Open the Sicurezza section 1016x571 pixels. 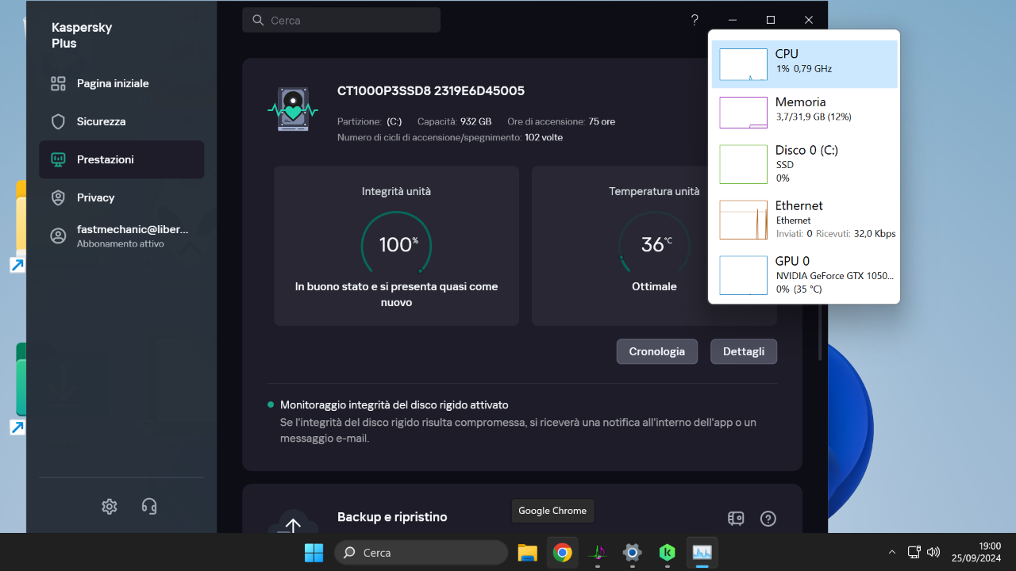point(121,121)
